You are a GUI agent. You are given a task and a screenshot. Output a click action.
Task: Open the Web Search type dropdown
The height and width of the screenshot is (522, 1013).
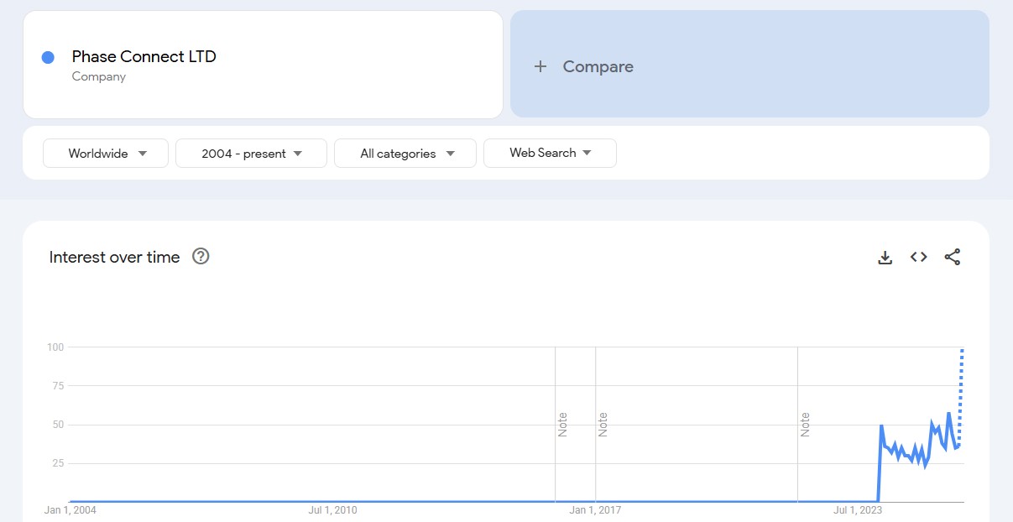550,153
